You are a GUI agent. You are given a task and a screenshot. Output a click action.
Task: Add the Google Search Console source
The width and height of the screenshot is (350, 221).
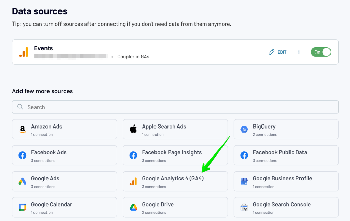286,207
